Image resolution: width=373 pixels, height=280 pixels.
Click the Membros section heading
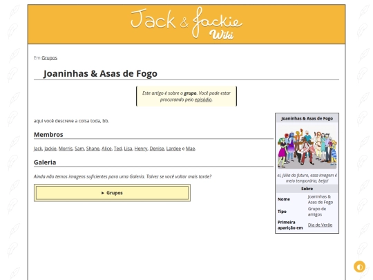tap(48, 135)
